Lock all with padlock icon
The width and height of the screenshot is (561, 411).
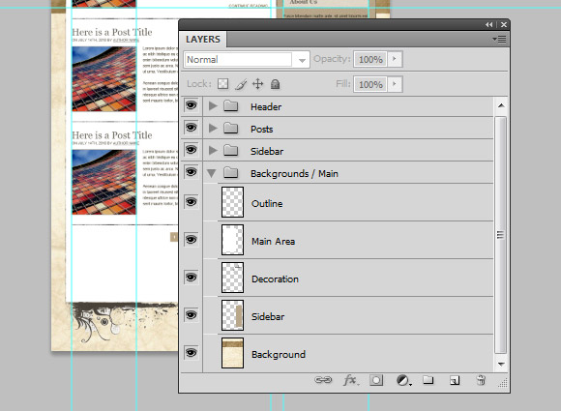[275, 84]
